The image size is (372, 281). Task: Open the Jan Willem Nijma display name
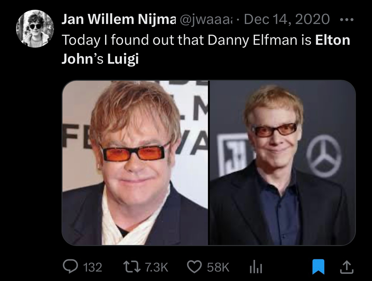[x=119, y=19]
